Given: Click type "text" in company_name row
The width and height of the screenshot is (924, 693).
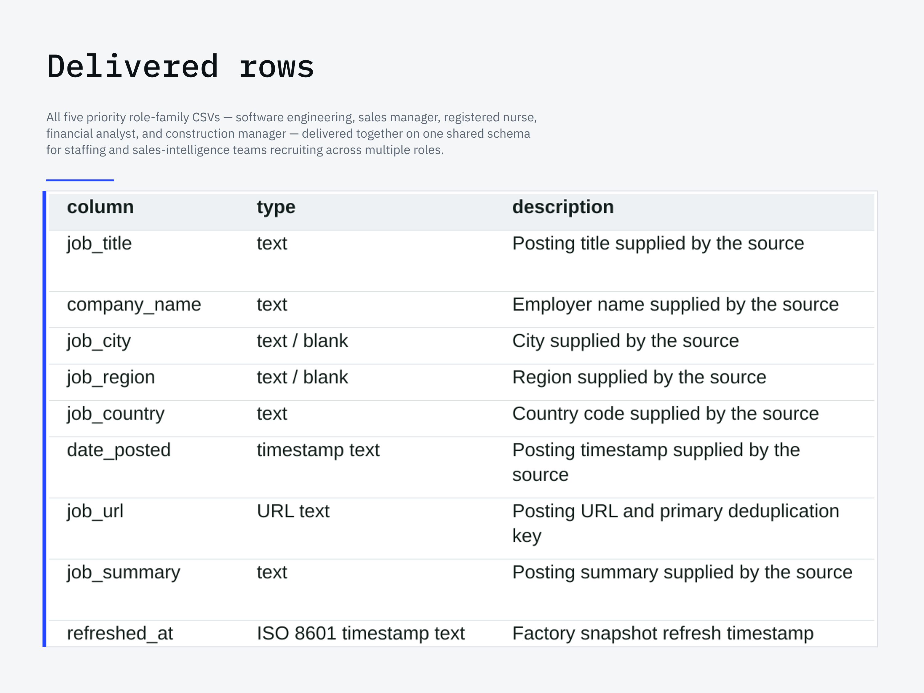Looking at the screenshot, I should 272,305.
